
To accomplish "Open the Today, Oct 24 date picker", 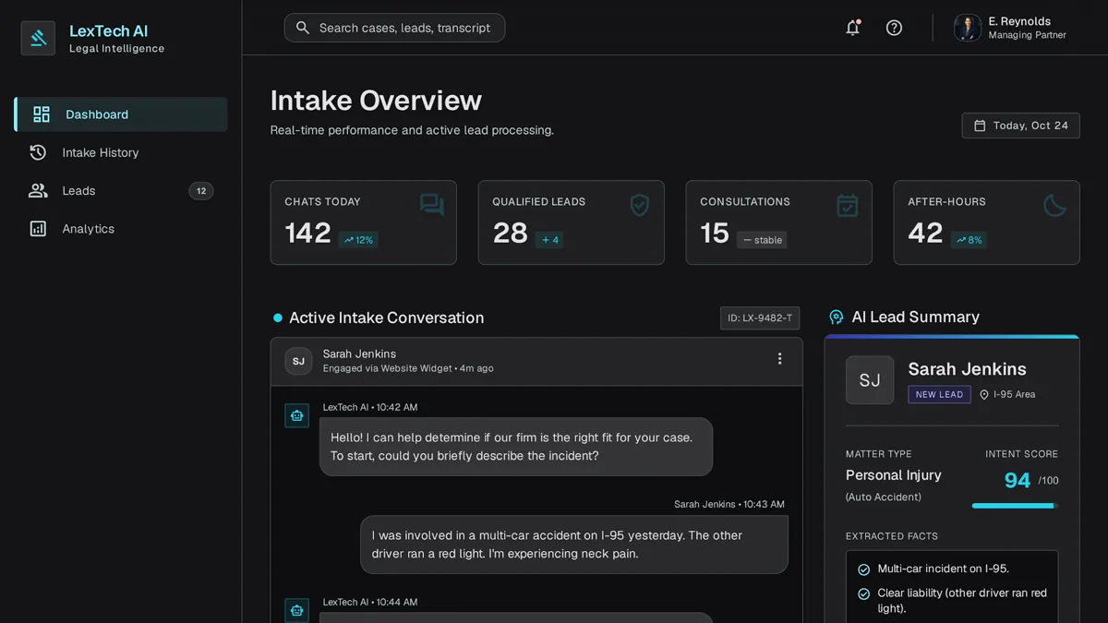I will click(x=1020, y=126).
